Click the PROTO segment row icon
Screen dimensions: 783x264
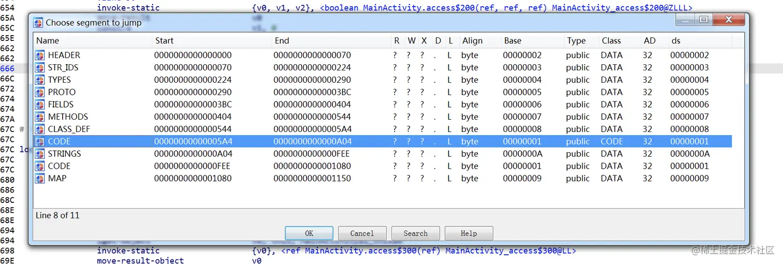click(x=40, y=92)
